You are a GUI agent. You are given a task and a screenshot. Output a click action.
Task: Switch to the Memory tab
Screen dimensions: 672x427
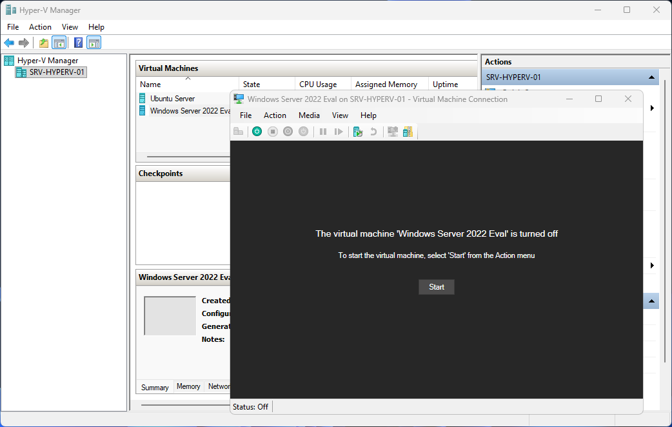coord(188,386)
